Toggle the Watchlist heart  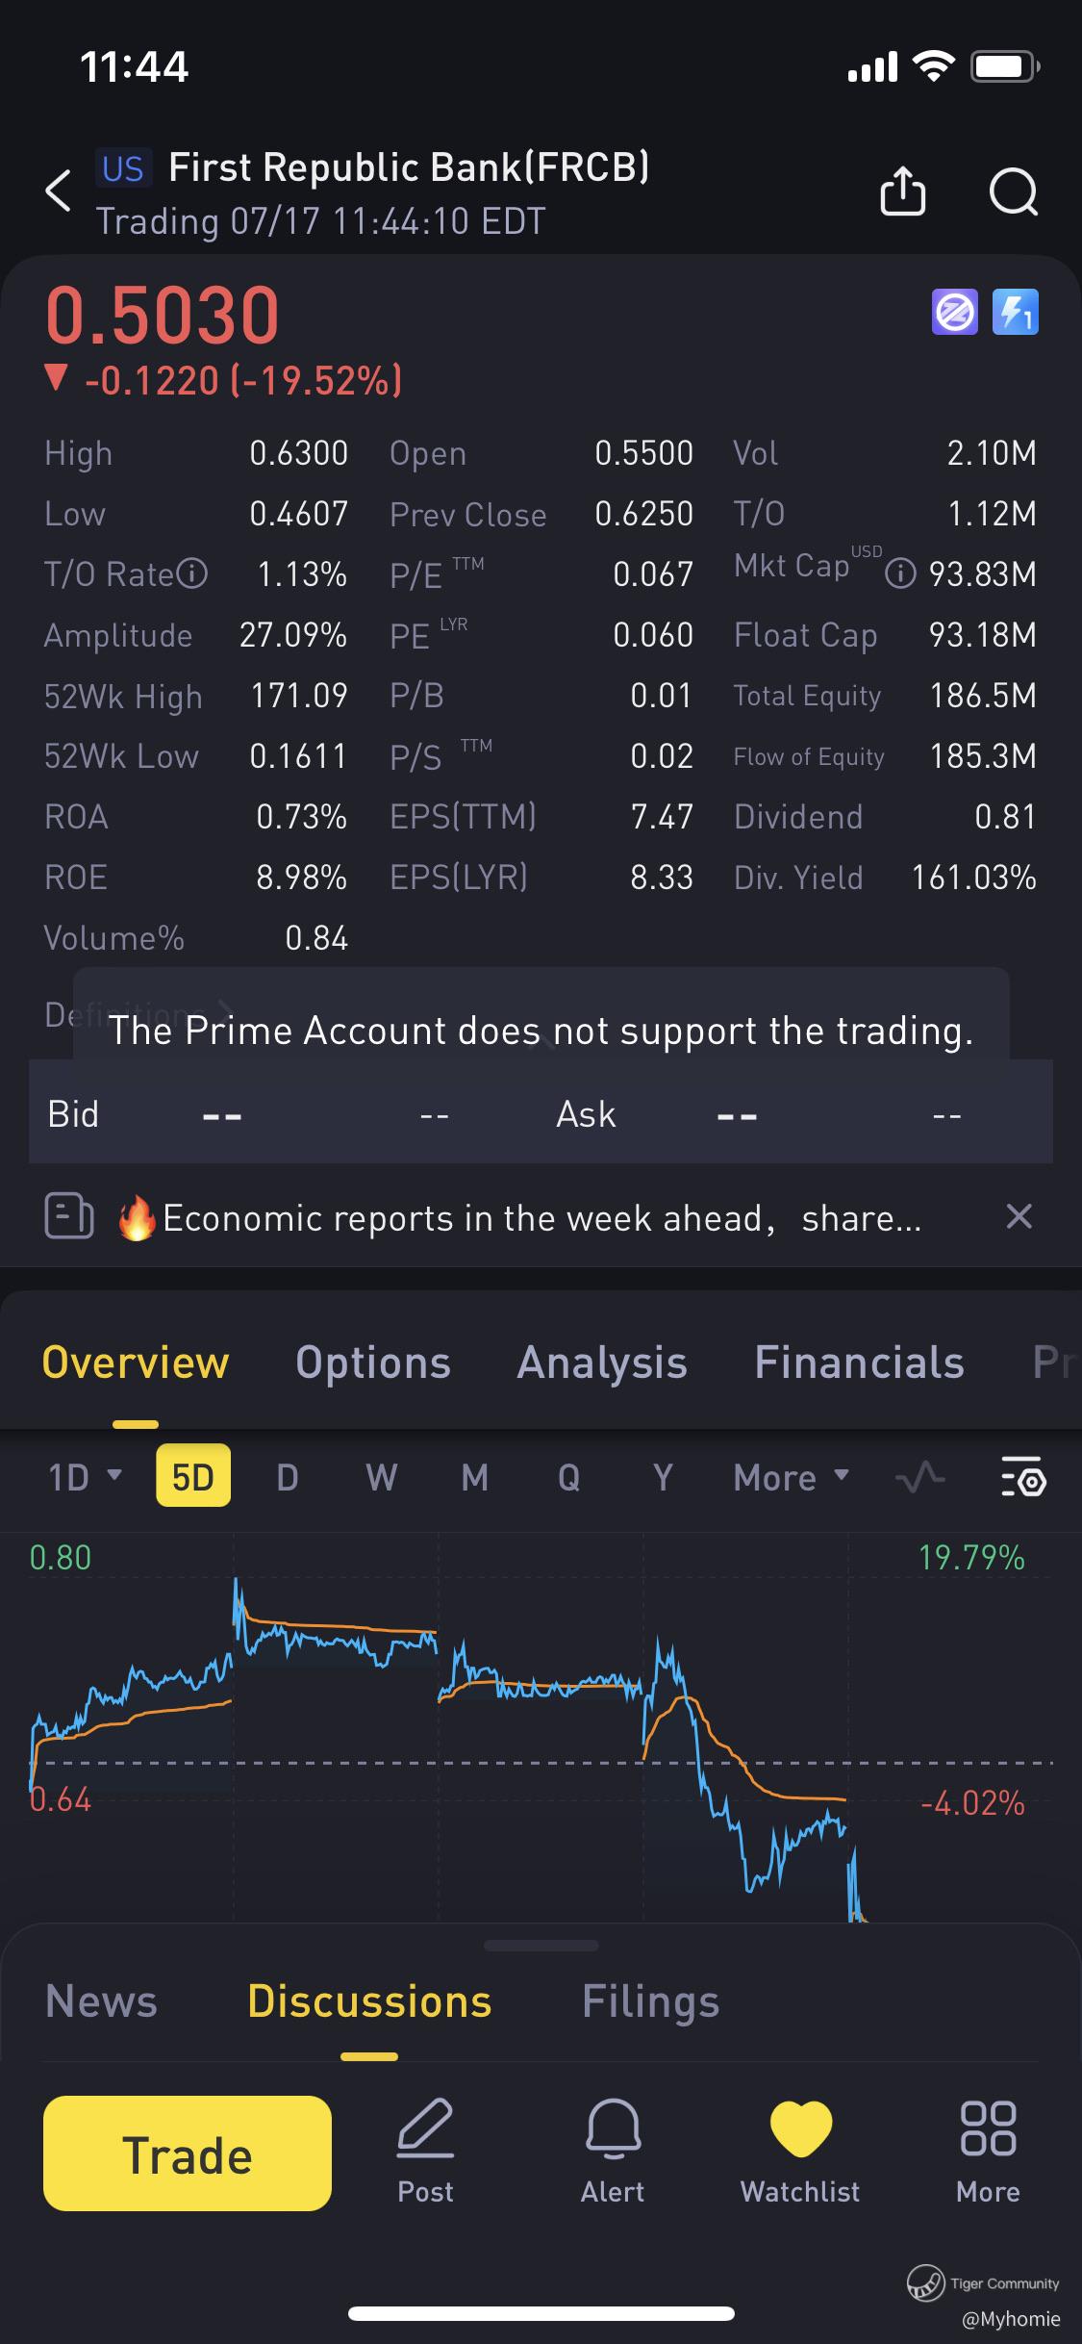800,2152
